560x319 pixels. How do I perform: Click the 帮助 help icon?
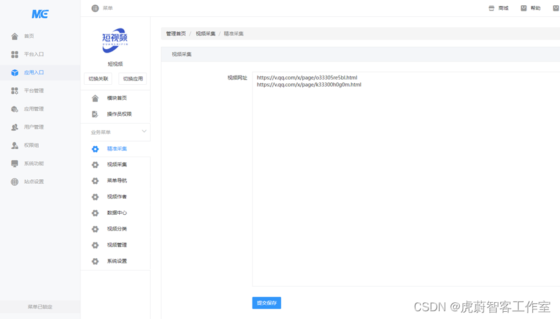tap(524, 8)
